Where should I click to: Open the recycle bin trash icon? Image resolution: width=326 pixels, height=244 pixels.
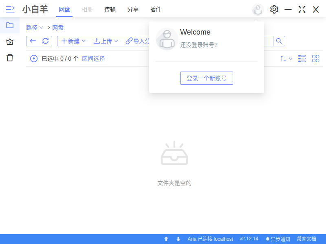coord(9,58)
